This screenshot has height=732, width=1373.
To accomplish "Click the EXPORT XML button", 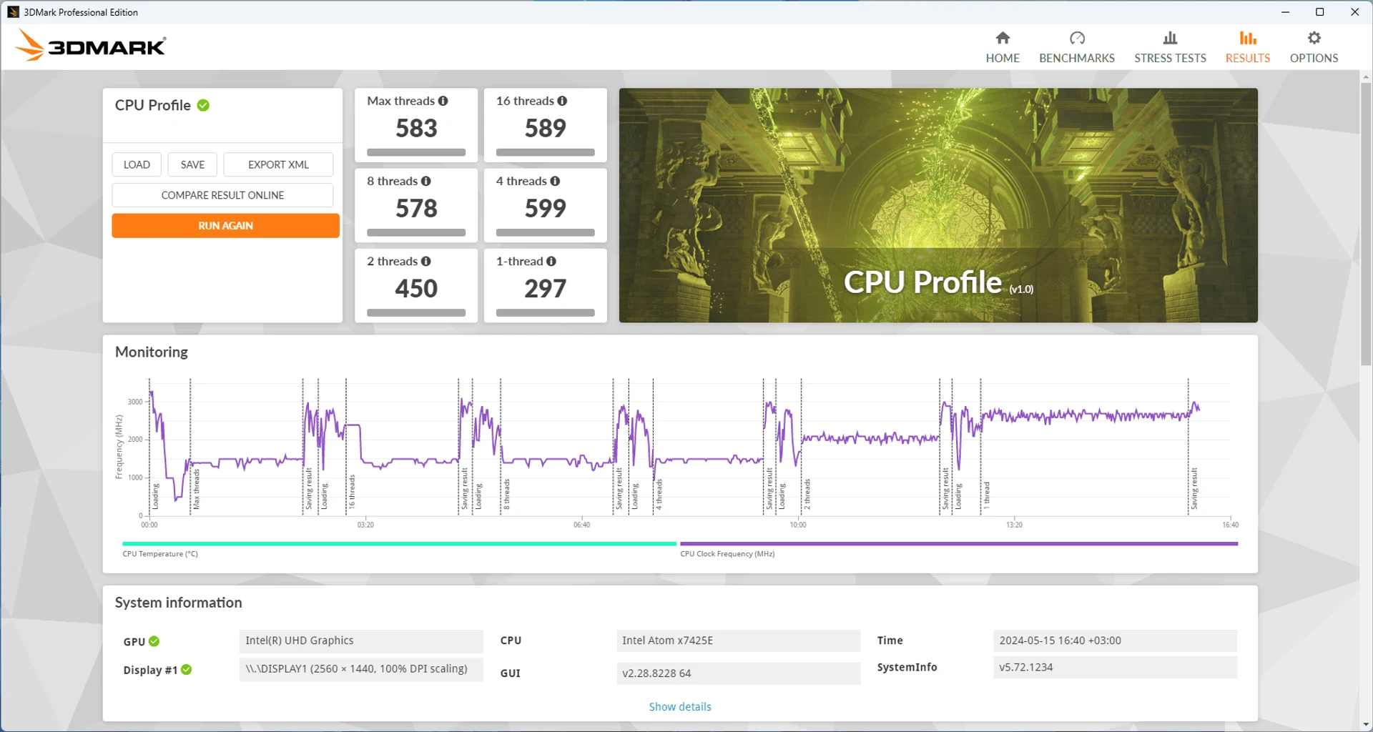I will (x=278, y=164).
